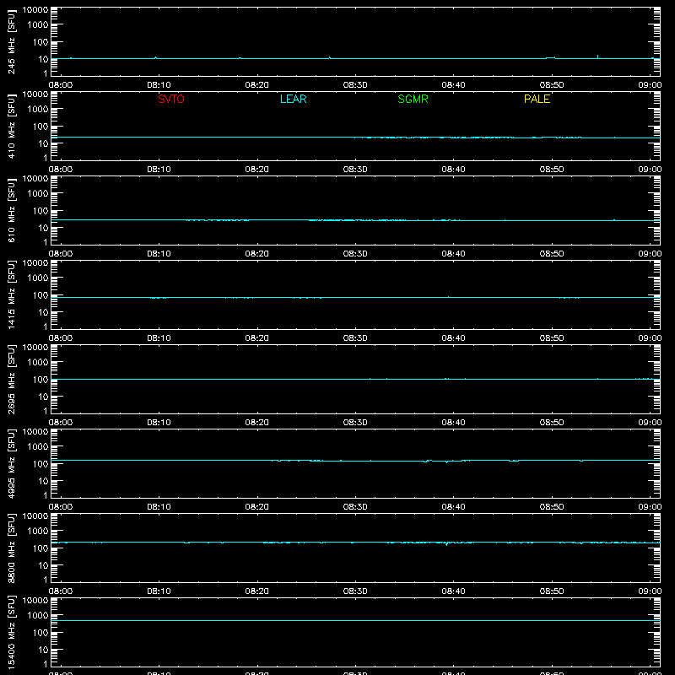Click the flat cyan trace in 15400 MHz panel
Screen dimensions: 675x675
pos(355,621)
